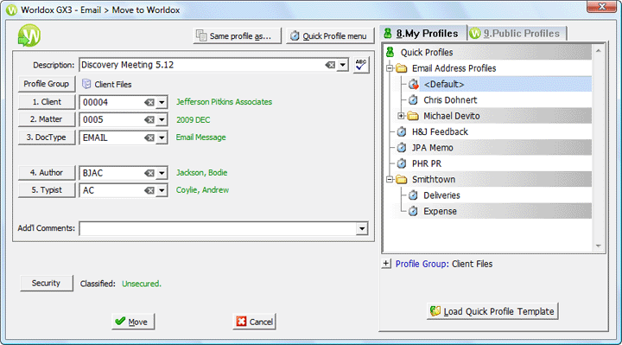Collapse the Smithtown tree node
The height and width of the screenshot is (345, 622).
click(x=390, y=180)
